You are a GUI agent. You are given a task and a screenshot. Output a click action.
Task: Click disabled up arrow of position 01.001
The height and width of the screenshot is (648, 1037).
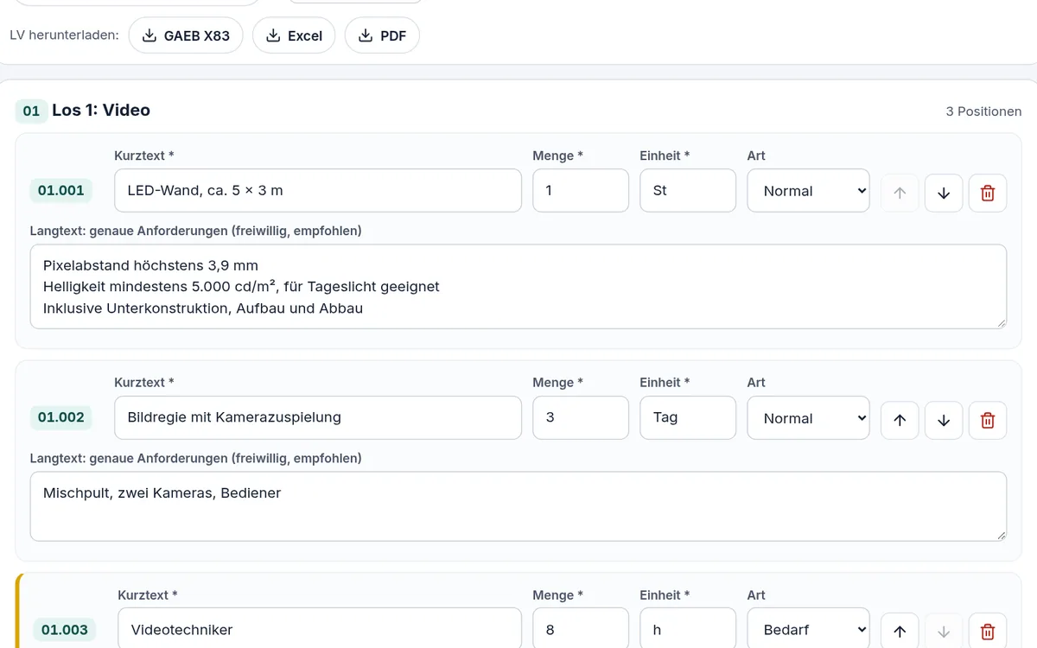[x=900, y=193]
